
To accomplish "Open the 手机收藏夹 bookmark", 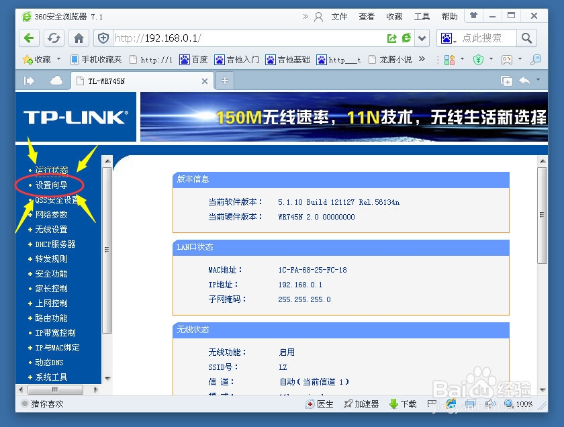I will click(97, 59).
